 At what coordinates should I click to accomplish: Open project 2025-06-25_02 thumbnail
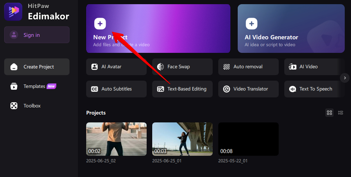tap(116, 139)
